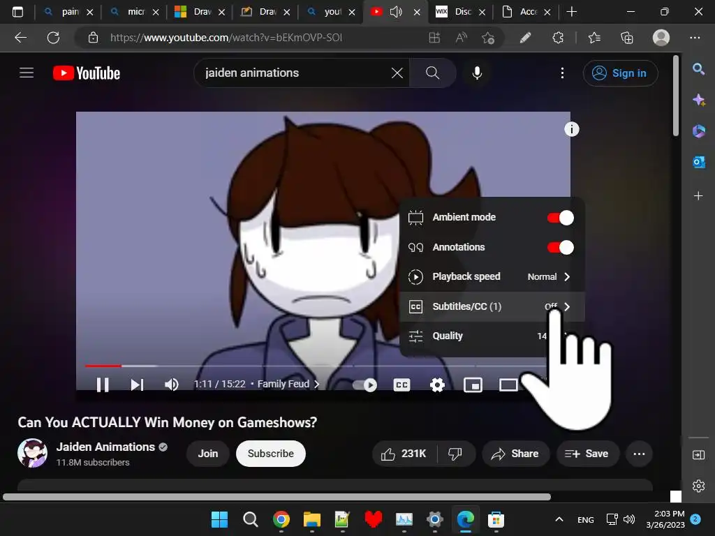This screenshot has height=536, width=715.
Task: Mute the video volume
Action: (x=172, y=385)
